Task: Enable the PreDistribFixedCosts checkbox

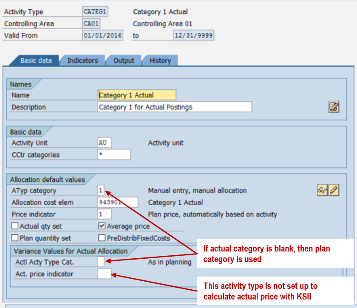Action: (102, 238)
